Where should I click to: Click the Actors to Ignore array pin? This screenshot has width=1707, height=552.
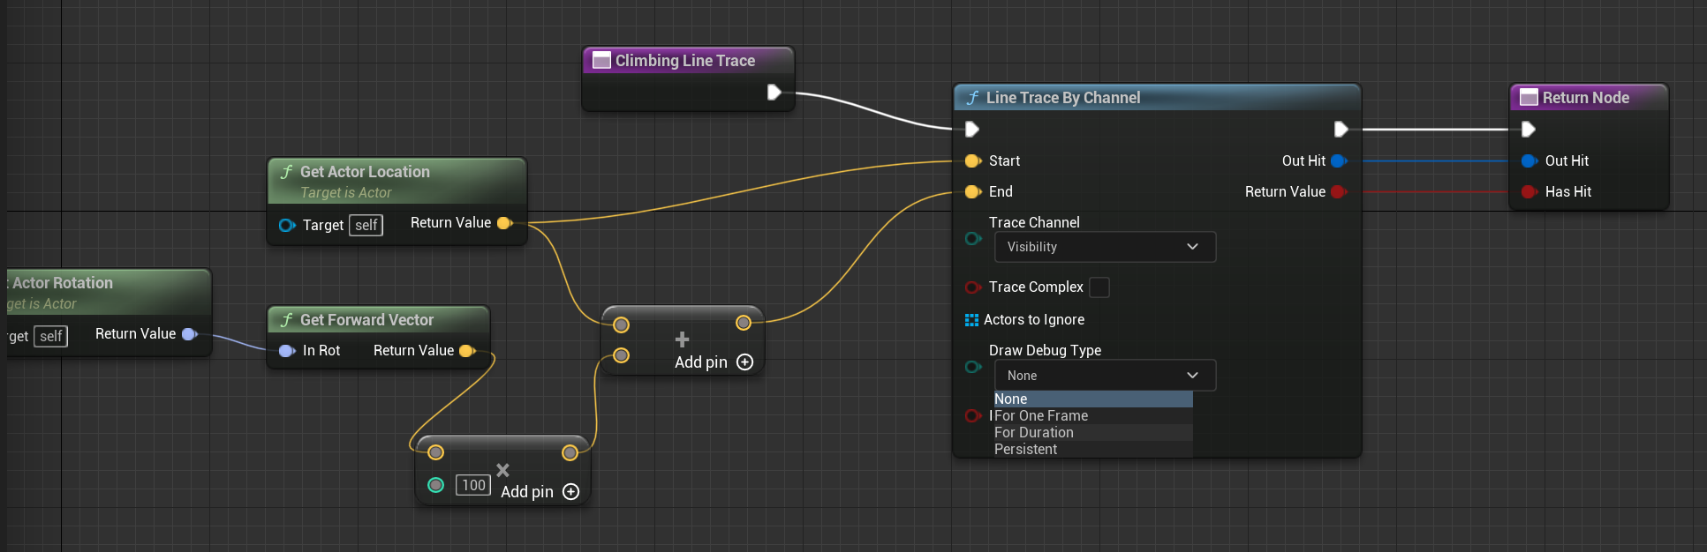[971, 320]
